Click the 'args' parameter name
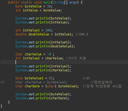The image size is (128, 111). point(73,2)
